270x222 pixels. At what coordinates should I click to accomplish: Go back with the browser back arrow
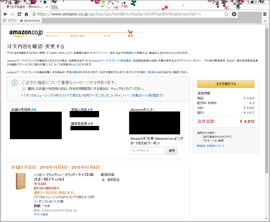click(x=5, y=14)
